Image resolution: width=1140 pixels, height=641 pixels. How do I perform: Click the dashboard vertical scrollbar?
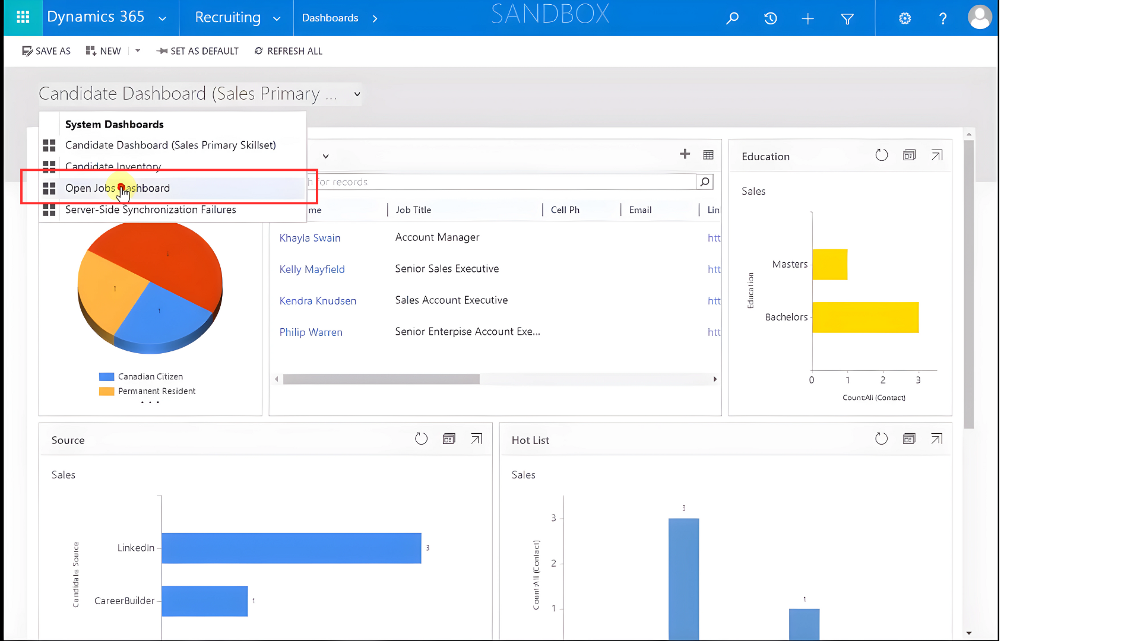(x=968, y=285)
